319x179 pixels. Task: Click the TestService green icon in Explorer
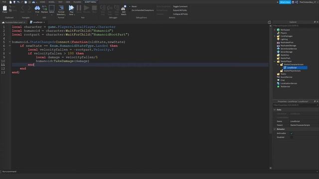[x=278, y=87]
